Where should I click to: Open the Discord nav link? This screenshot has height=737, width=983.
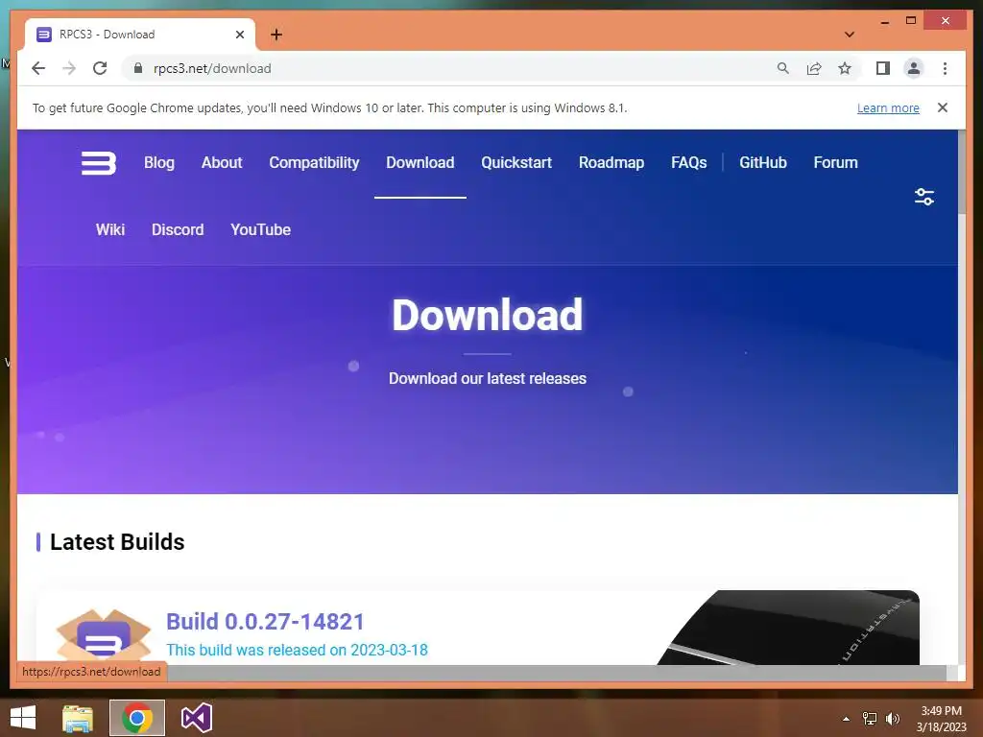point(178,230)
